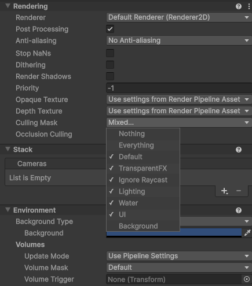The image size is (252, 286).
Task: Add a camera to the Stack list
Action: tap(224, 191)
